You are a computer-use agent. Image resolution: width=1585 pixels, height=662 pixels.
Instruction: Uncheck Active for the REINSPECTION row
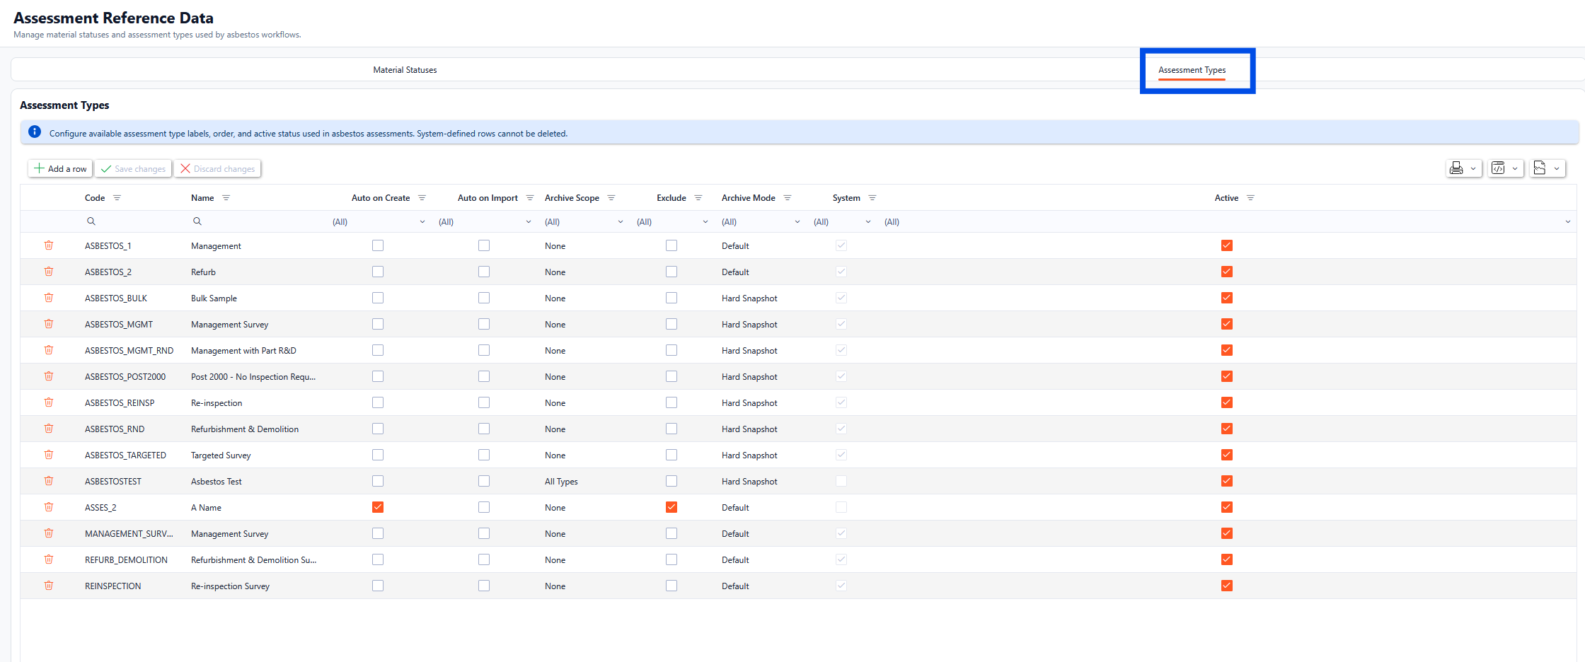(x=1227, y=586)
